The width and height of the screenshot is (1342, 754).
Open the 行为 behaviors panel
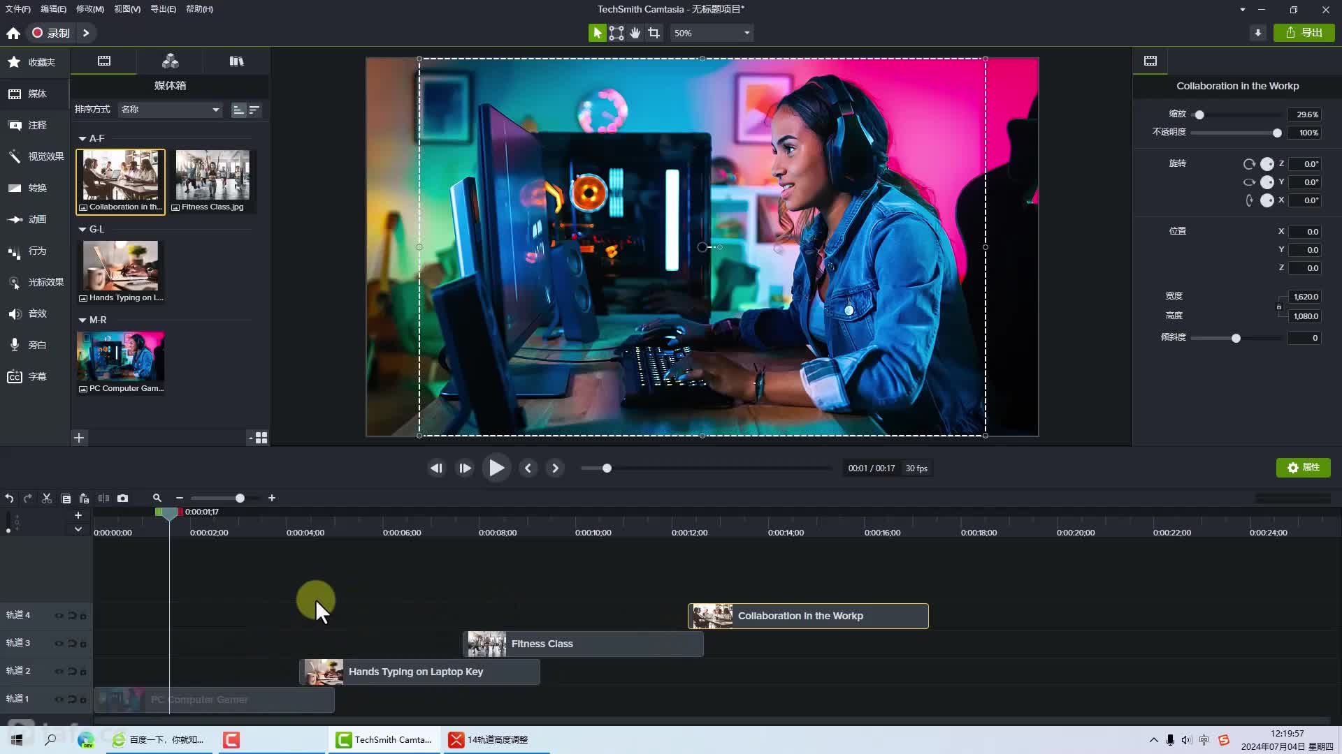(35, 251)
